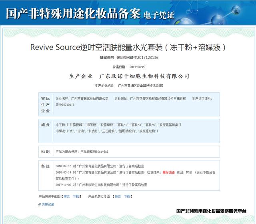Click filing number 粤G妆网备字2017123136

coord(137,58)
